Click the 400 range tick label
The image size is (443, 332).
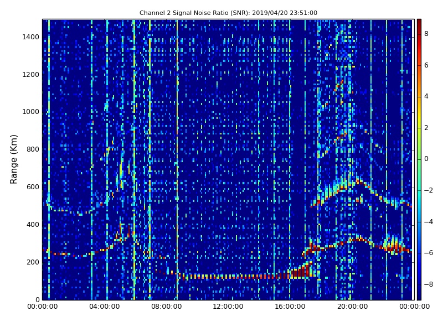pyautogui.click(x=33, y=225)
